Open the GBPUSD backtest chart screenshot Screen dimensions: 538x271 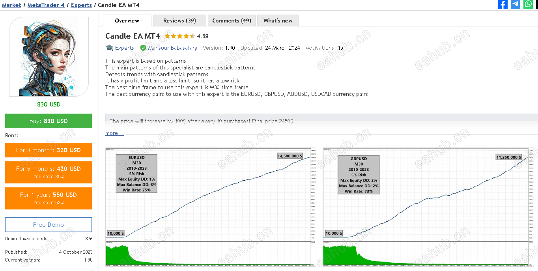point(428,207)
